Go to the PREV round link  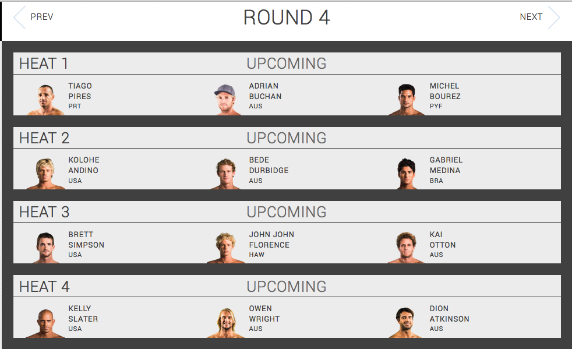[42, 17]
